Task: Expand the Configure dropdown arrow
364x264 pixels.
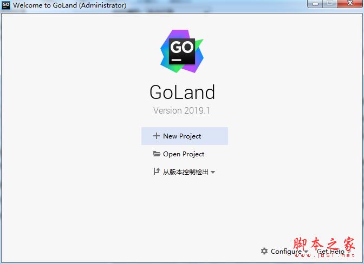Action: point(306,252)
